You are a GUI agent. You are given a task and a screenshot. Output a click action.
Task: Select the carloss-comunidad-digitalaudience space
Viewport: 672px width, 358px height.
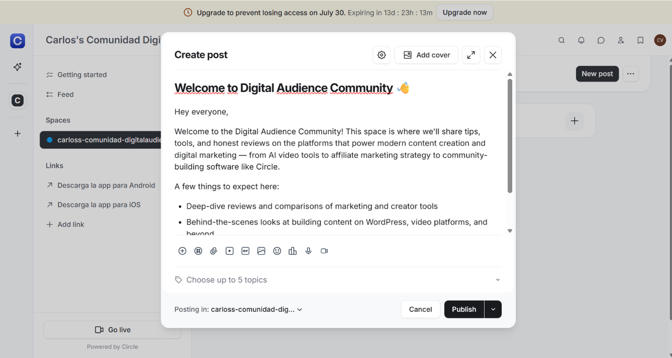[x=101, y=140]
